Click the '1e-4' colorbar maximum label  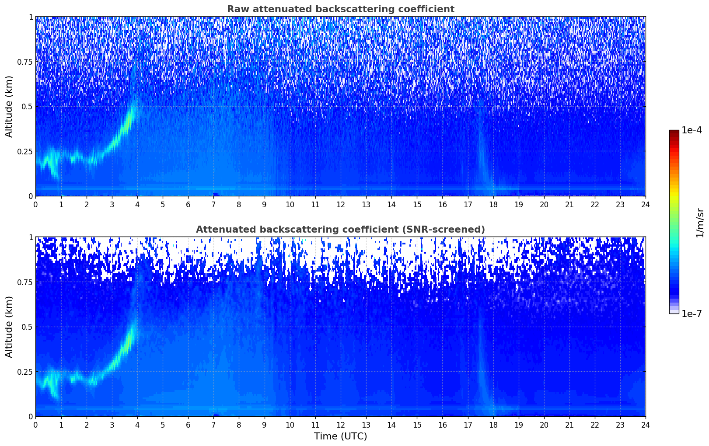[692, 130]
